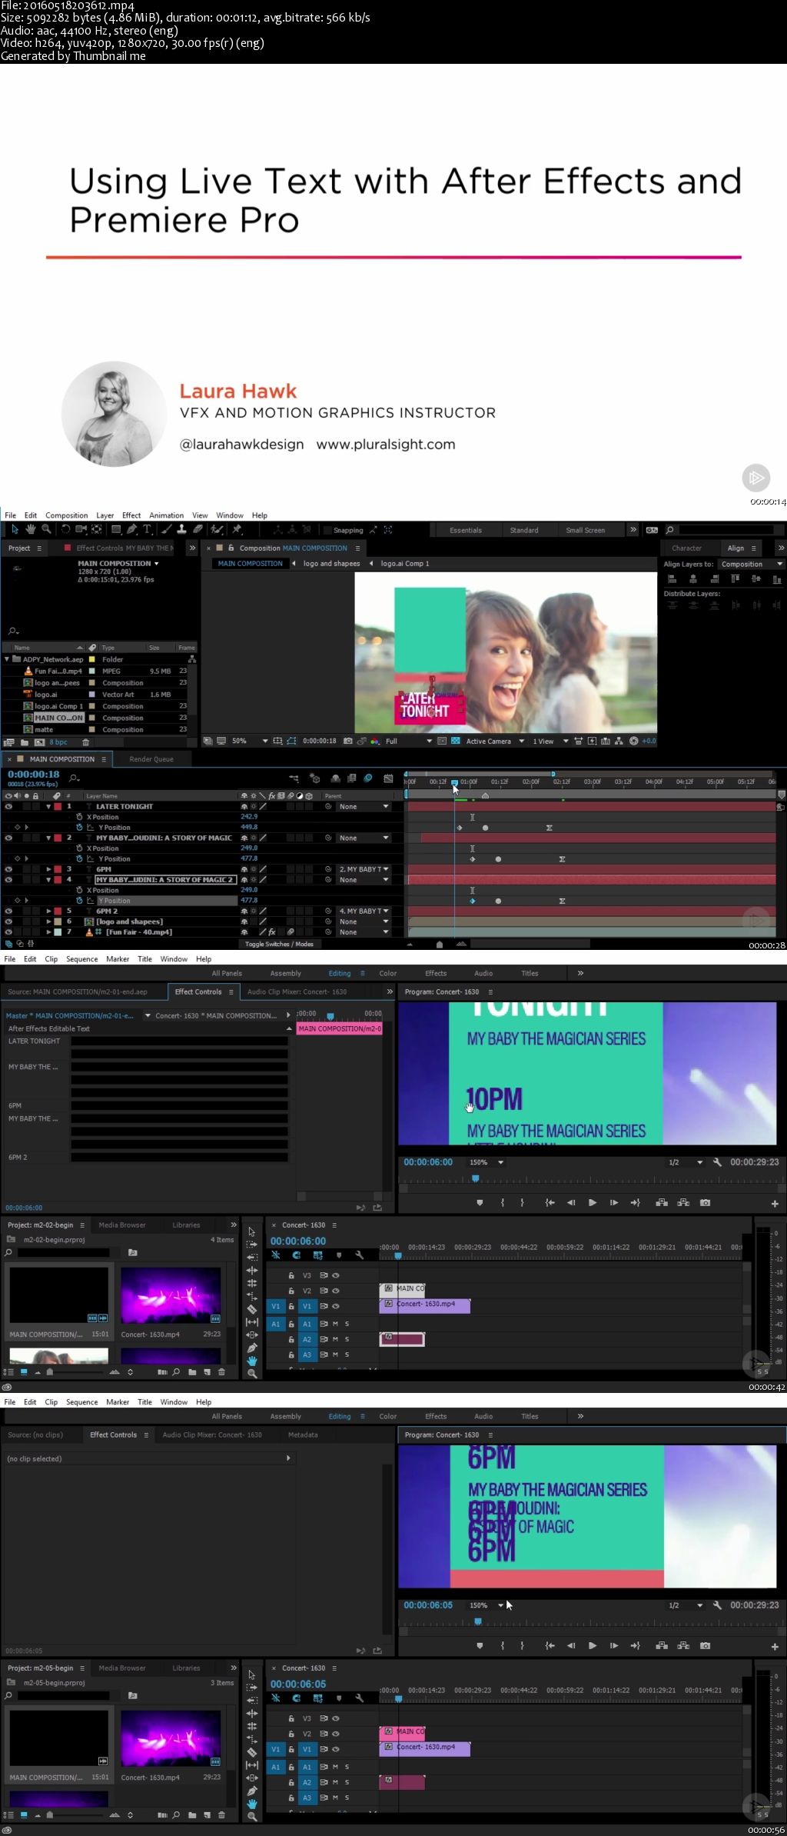Click the logo and shapees breadcrumb
Viewport: 787px width, 1836px height.
point(331,563)
